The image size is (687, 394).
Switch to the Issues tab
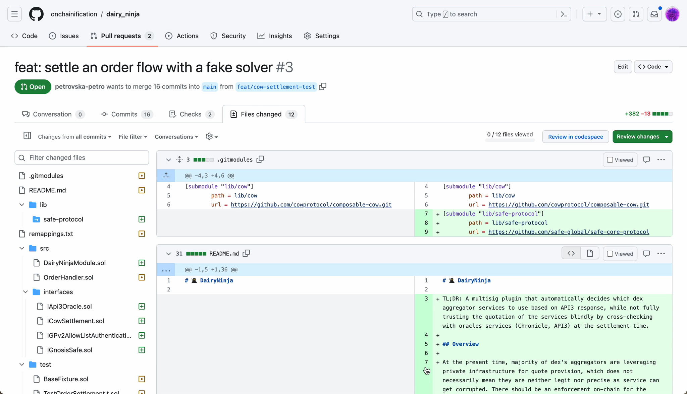pyautogui.click(x=64, y=36)
